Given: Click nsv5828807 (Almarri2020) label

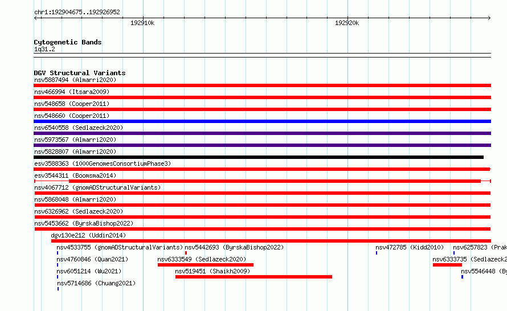Looking at the screenshot, I should point(75,152).
